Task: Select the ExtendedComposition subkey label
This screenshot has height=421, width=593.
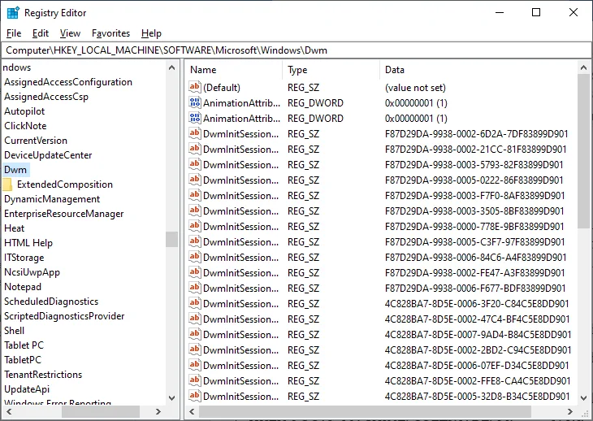Action: click(x=65, y=184)
